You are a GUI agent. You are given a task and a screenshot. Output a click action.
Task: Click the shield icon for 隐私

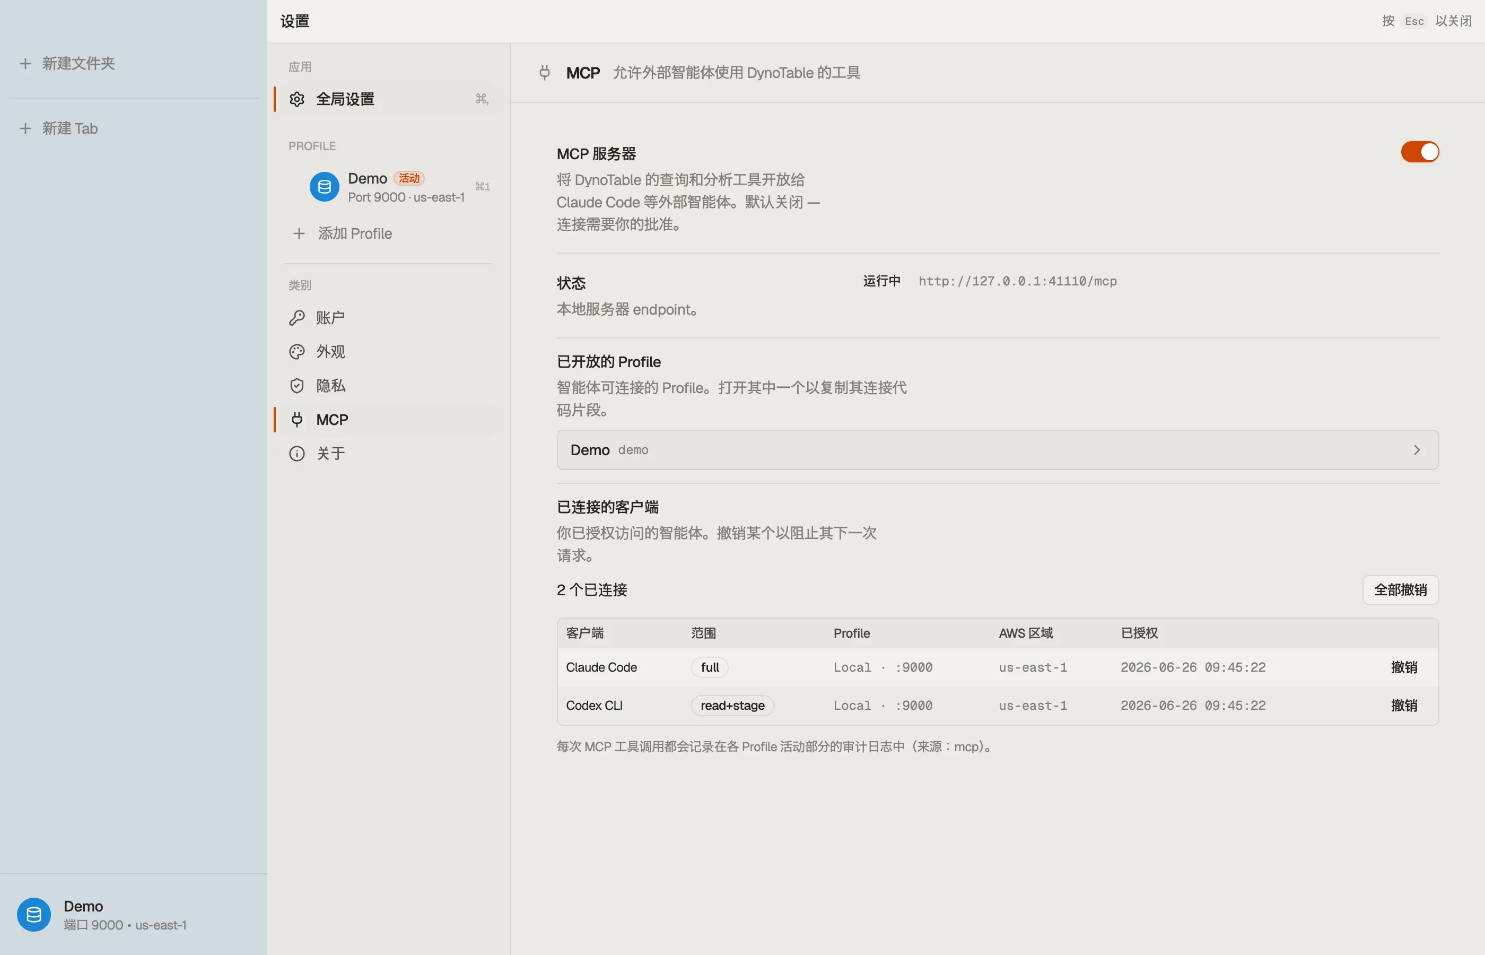(x=297, y=386)
